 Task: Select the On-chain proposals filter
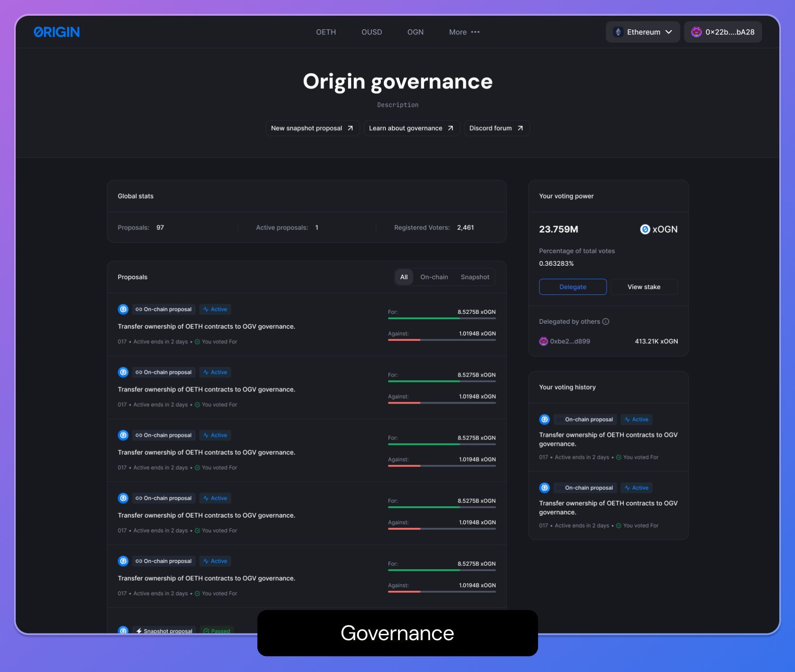point(434,277)
